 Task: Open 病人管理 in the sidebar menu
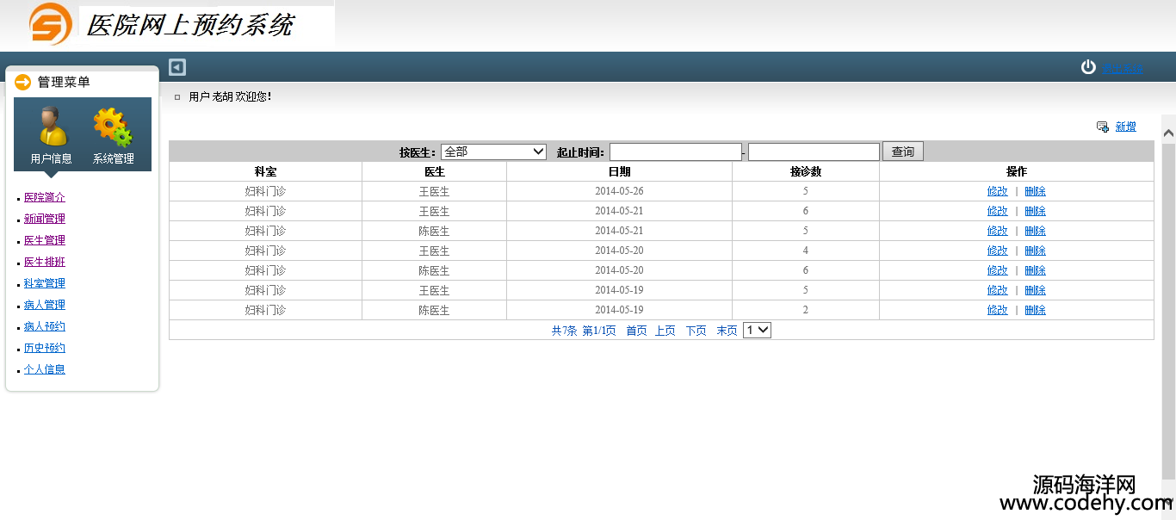pos(45,305)
